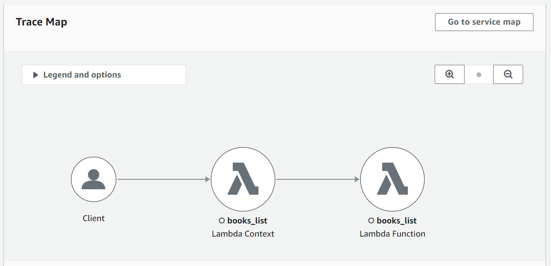Screen dimensions: 551x266
Task: Click arrowhead pointing into Lambda Function node
Action: click(x=357, y=179)
